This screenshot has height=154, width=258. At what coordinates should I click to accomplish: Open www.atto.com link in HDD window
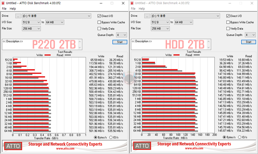pyautogui.click(x=194, y=148)
